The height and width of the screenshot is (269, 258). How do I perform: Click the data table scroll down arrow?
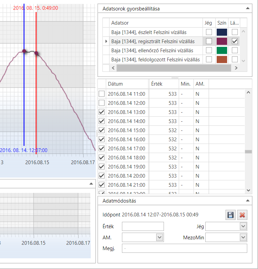[x=248, y=190]
